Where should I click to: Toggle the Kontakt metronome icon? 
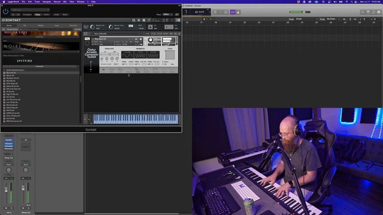150,27
